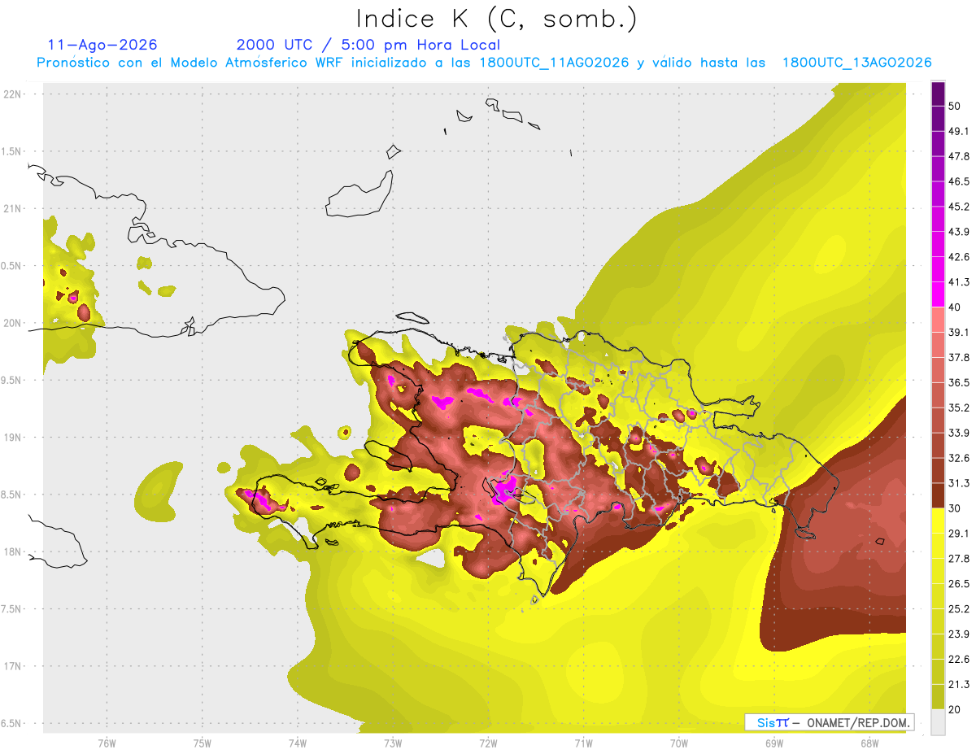Image resolution: width=976 pixels, height=754 pixels.
Task: Click the "72W" longitude label
Action: click(488, 743)
